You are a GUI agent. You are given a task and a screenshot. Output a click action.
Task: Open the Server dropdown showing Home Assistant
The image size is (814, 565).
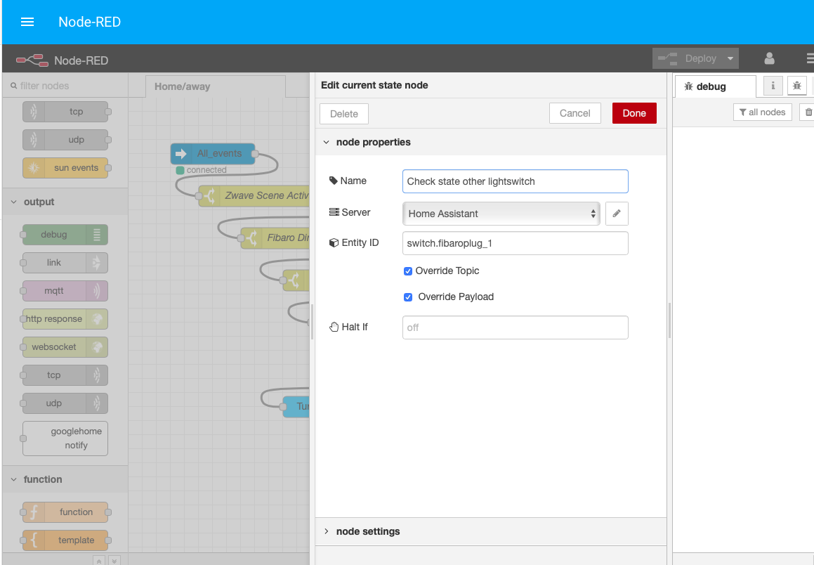[501, 213]
